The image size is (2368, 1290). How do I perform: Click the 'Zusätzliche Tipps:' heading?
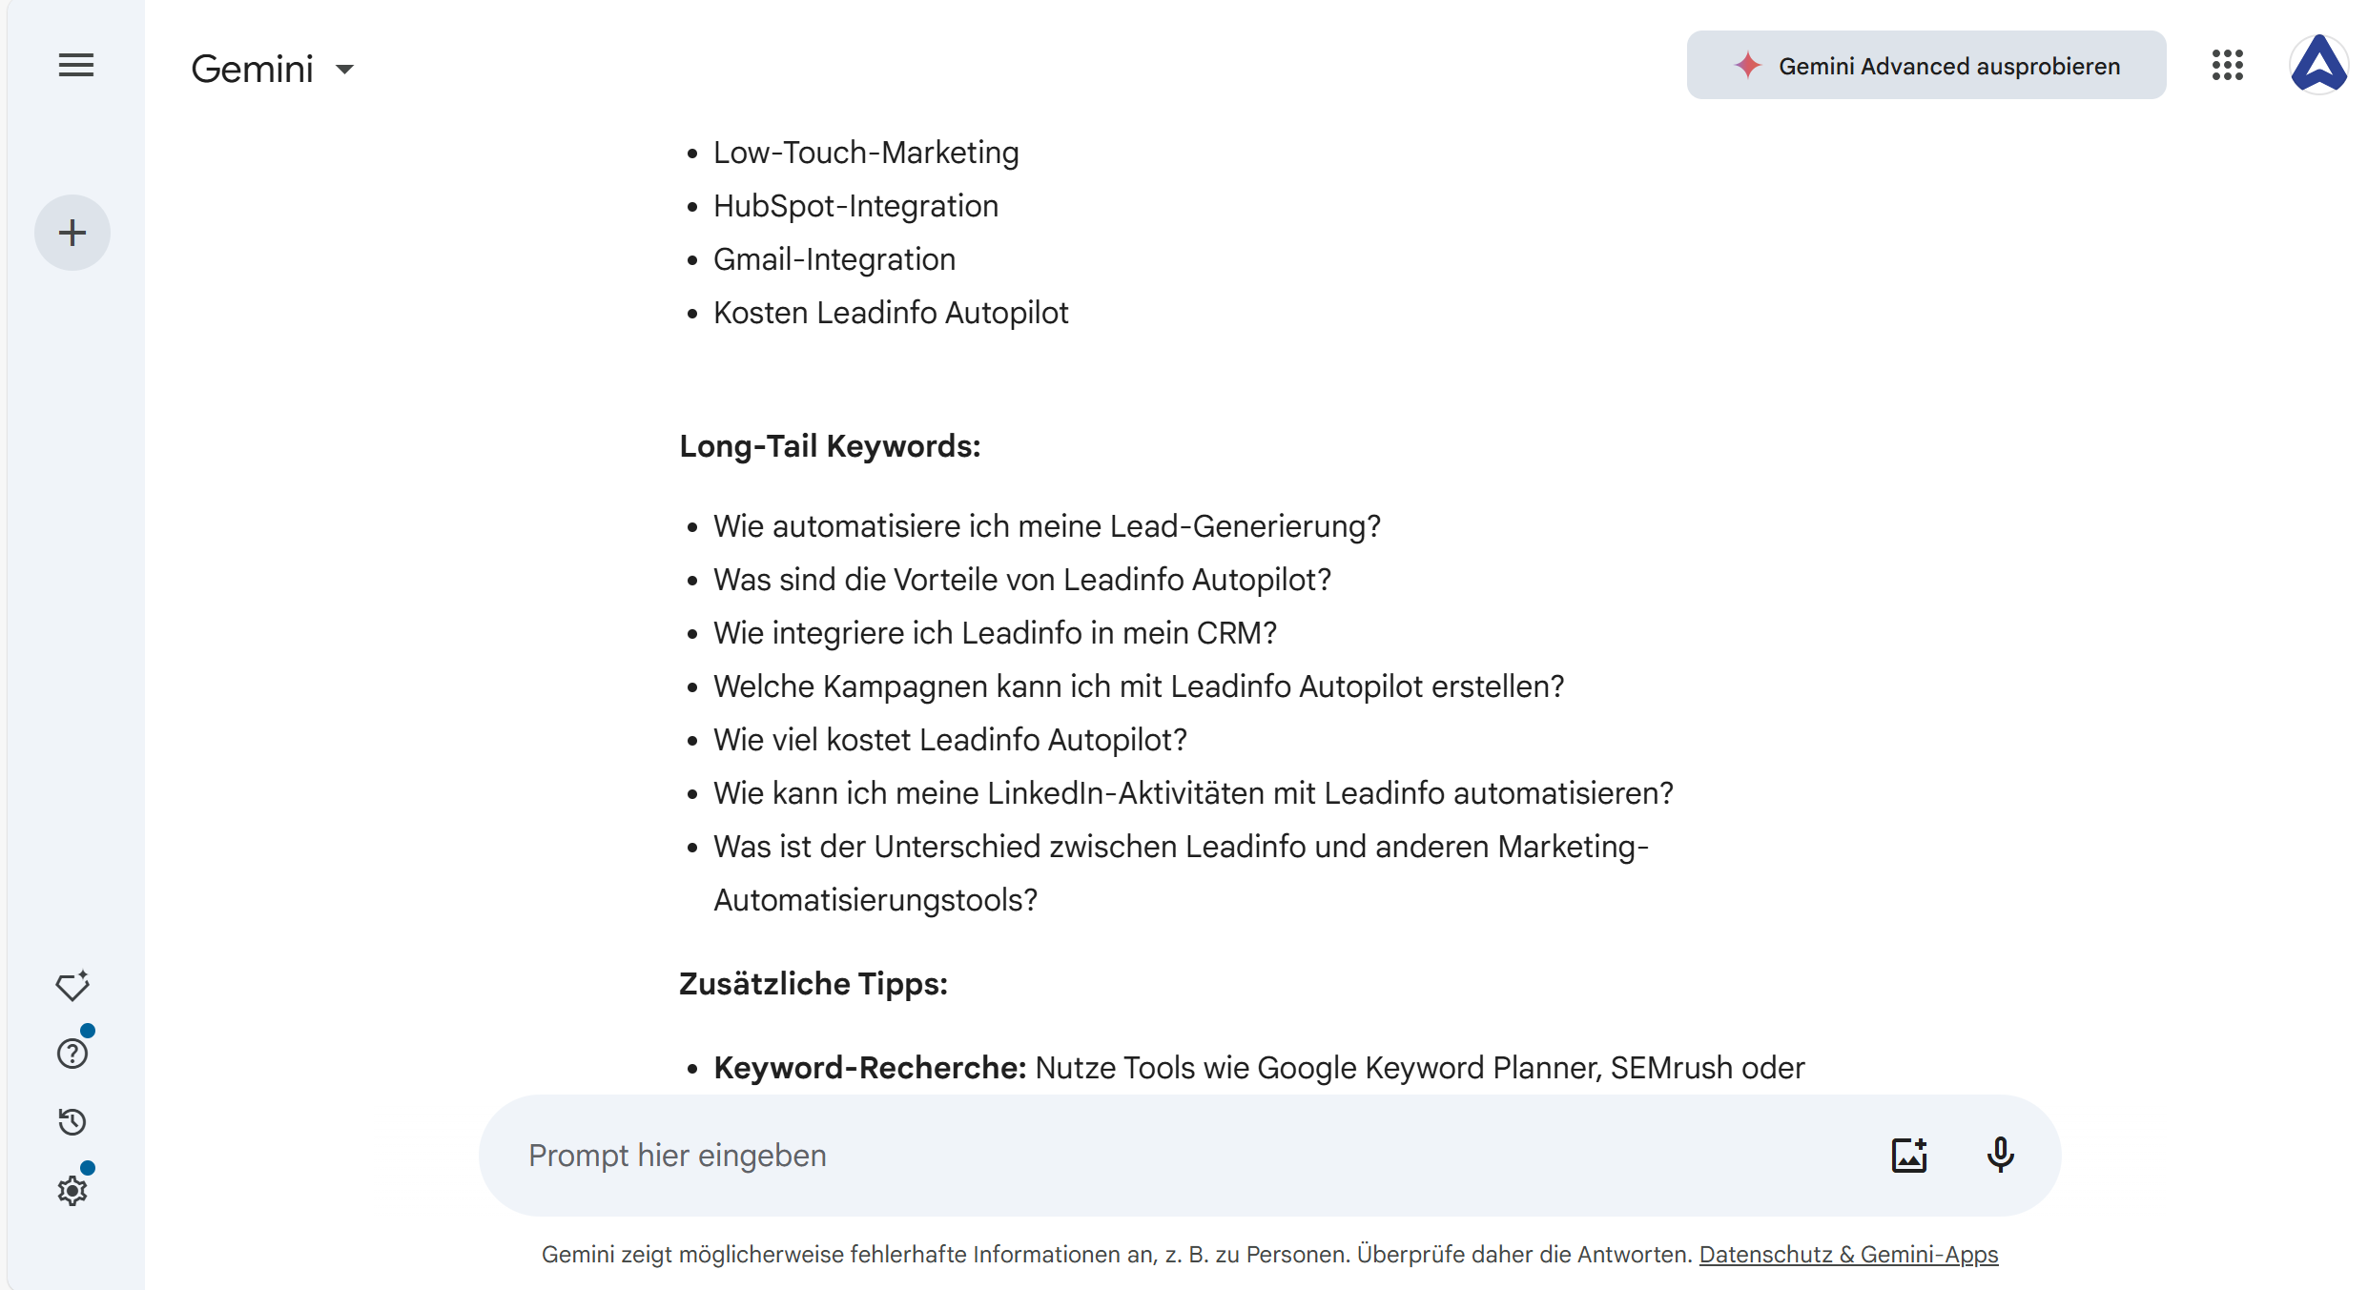coord(813,984)
